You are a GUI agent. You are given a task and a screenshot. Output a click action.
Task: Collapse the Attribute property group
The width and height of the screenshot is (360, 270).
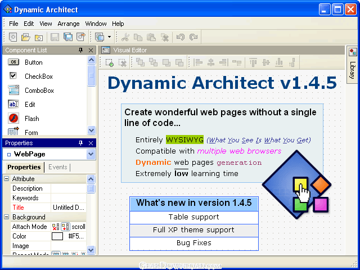(7, 179)
